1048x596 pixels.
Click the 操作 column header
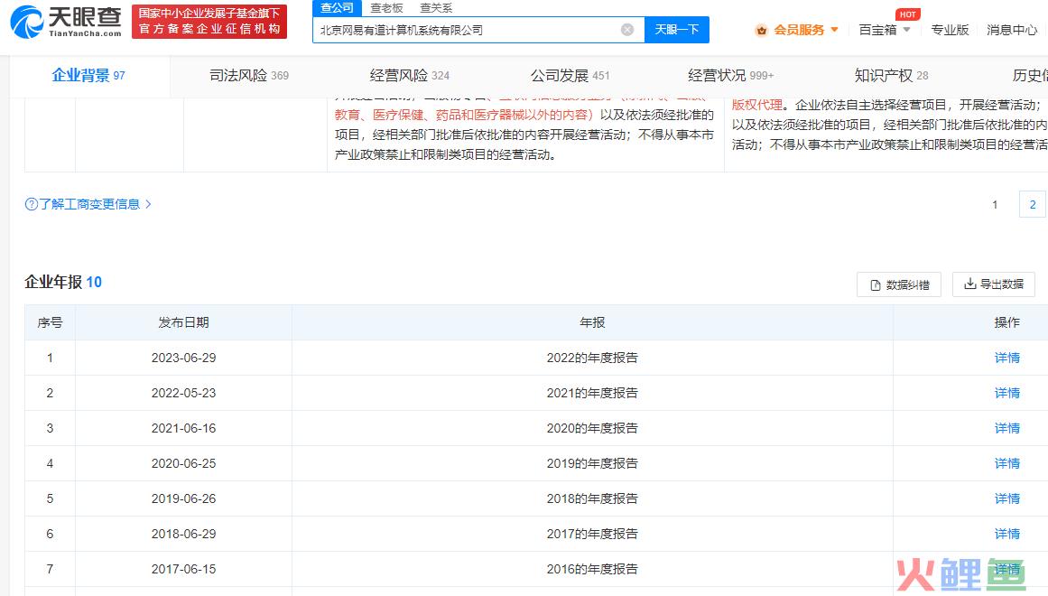coord(1007,322)
